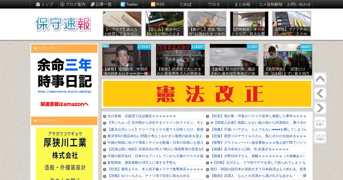
Task: Open link 【朗報】渋野日向子さん、覚醒
Action: [258, 156]
